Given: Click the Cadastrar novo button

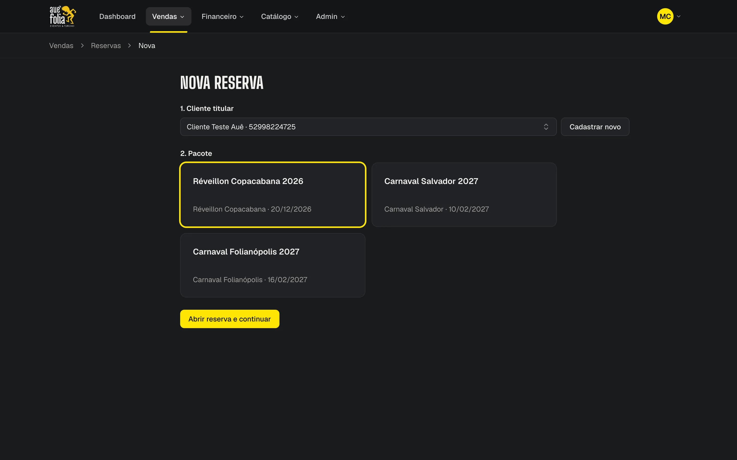Looking at the screenshot, I should point(595,127).
